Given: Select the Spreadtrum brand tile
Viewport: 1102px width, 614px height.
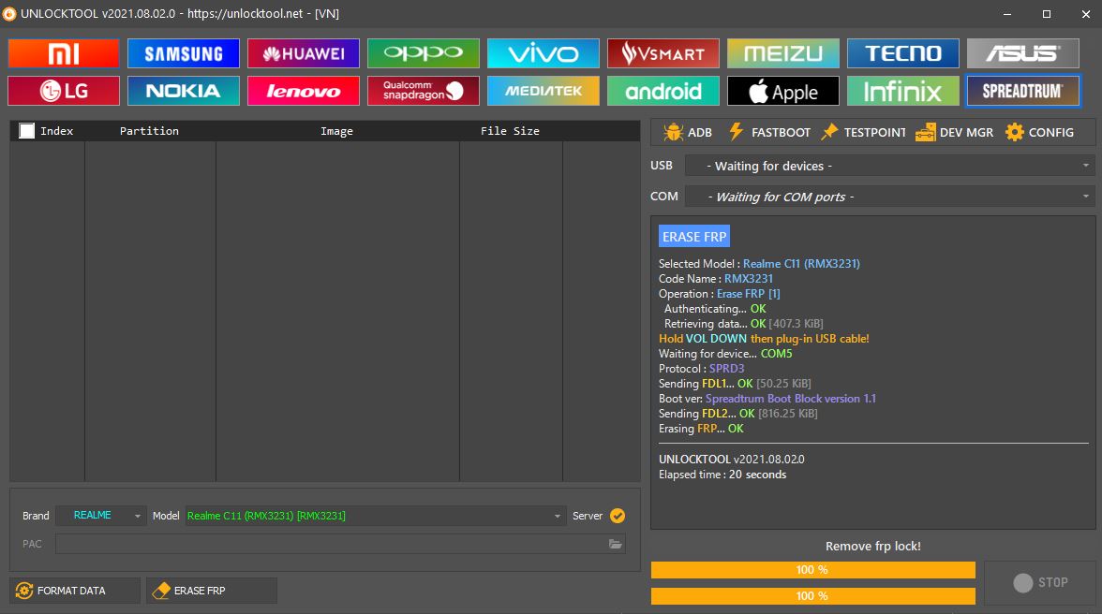Looking at the screenshot, I should (x=1023, y=91).
